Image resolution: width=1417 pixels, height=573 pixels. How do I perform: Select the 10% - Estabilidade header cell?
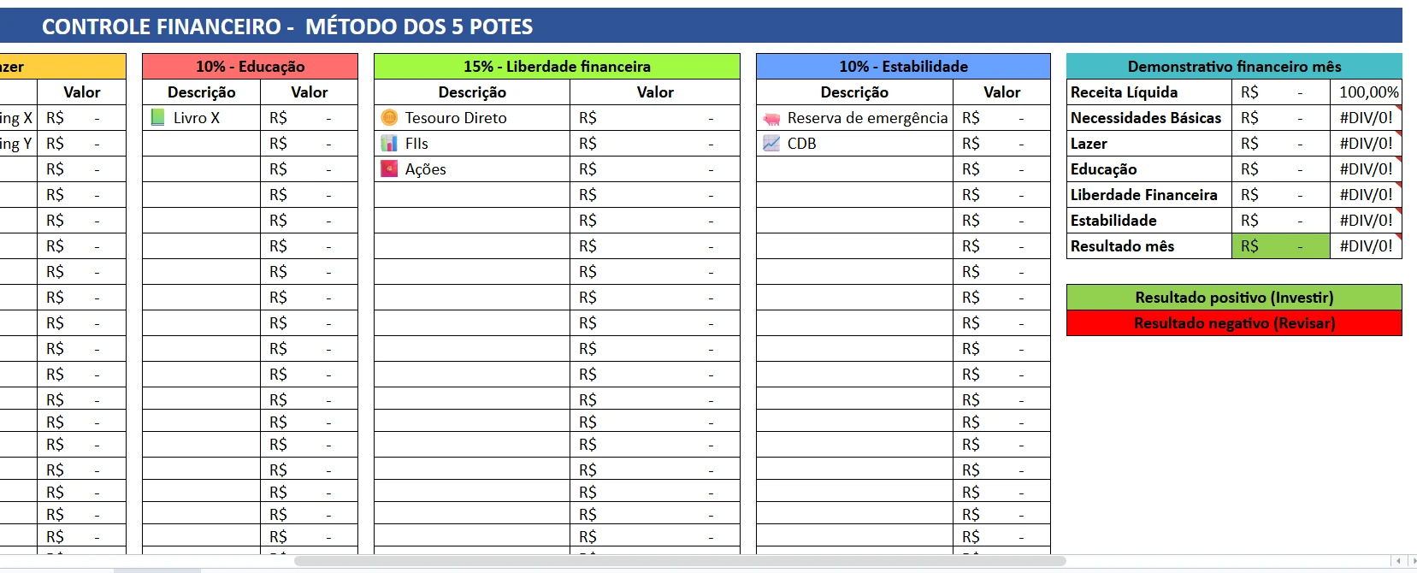click(x=903, y=67)
